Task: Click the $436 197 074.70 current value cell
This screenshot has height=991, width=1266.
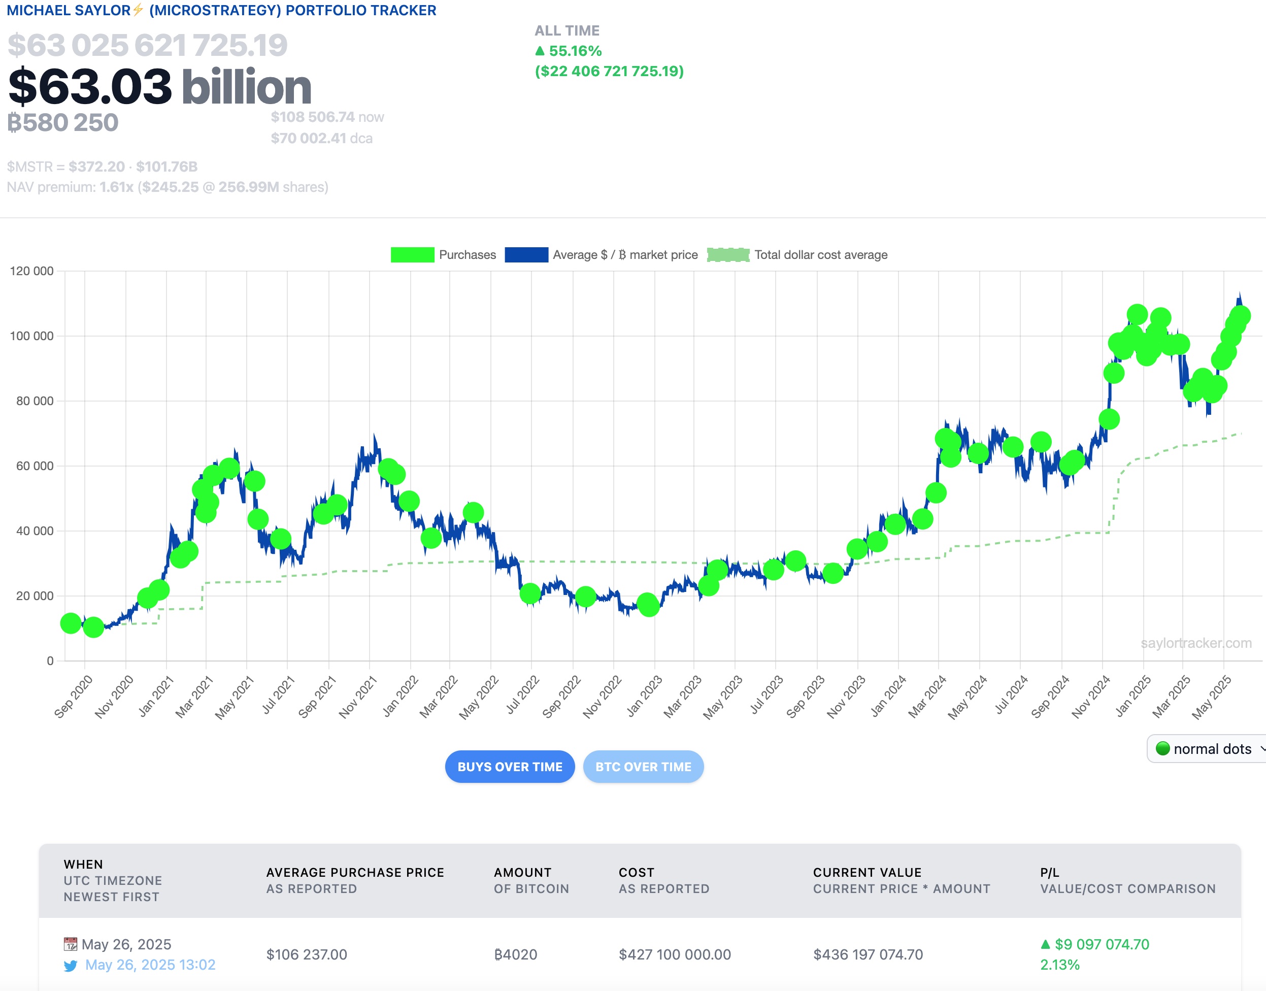Action: (868, 954)
